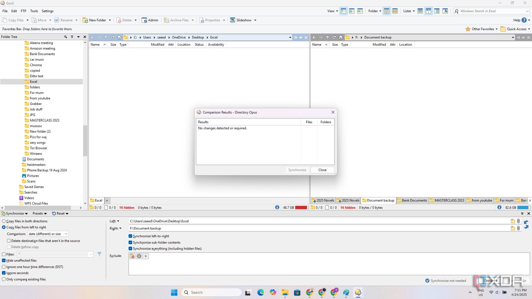
Task: Uncheck Synchronize sub-folder contents
Action: [x=130, y=243]
